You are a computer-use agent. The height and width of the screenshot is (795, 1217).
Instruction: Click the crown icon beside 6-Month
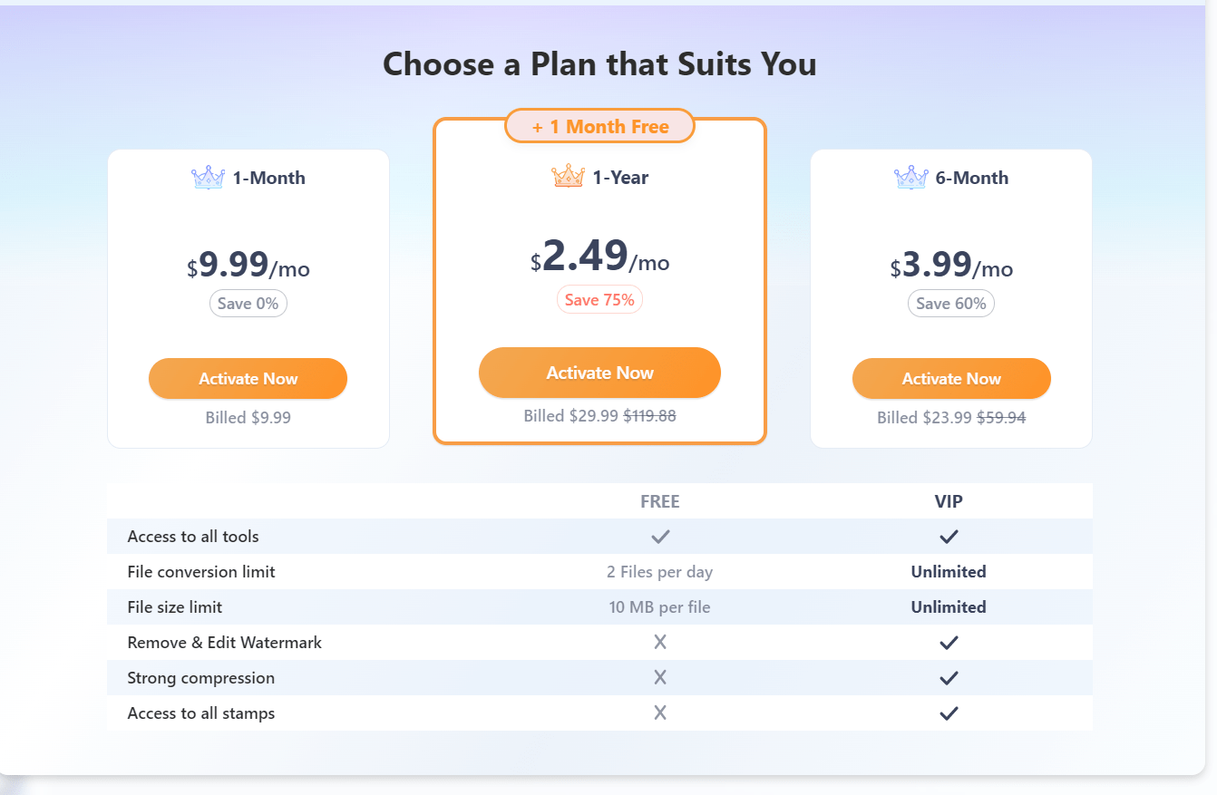910,178
